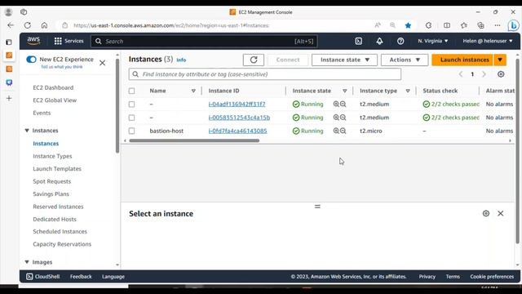This screenshot has height=294, width=522.
Task: Open Events in side navigation
Action: point(42,113)
